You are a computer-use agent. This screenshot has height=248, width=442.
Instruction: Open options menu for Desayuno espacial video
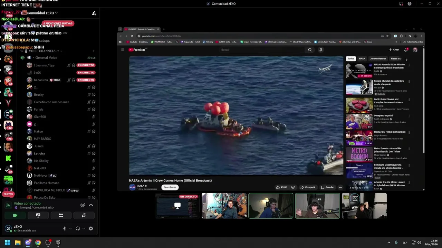coord(409,116)
